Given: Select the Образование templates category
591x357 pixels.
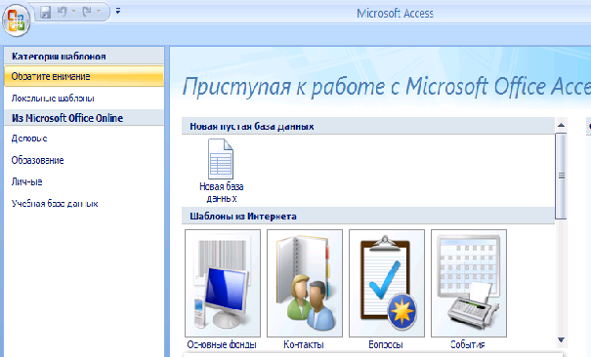Looking at the screenshot, I should [x=84, y=160].
